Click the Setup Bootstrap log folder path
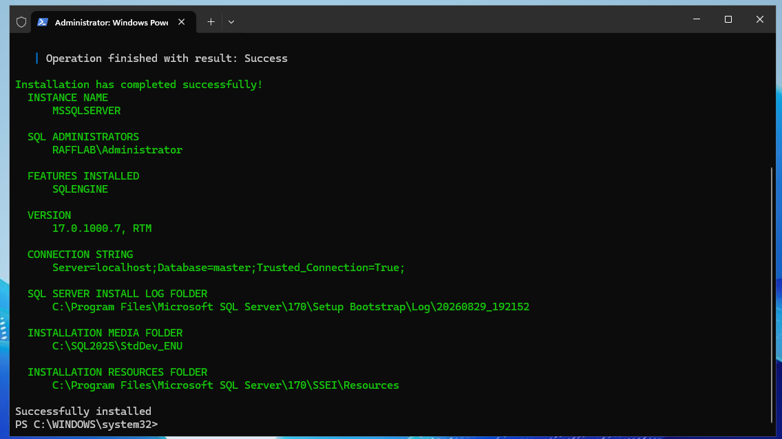 pos(290,307)
